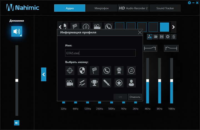Pick the person silhouette icon
This screenshot has height=130, width=200.
[x=131, y=83]
